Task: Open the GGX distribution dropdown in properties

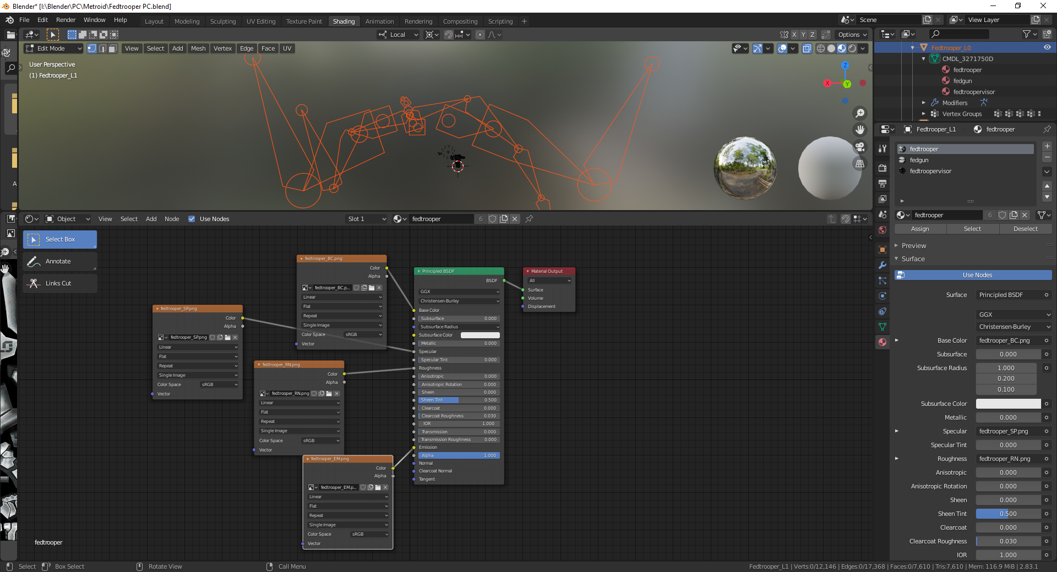Action: pos(1014,315)
